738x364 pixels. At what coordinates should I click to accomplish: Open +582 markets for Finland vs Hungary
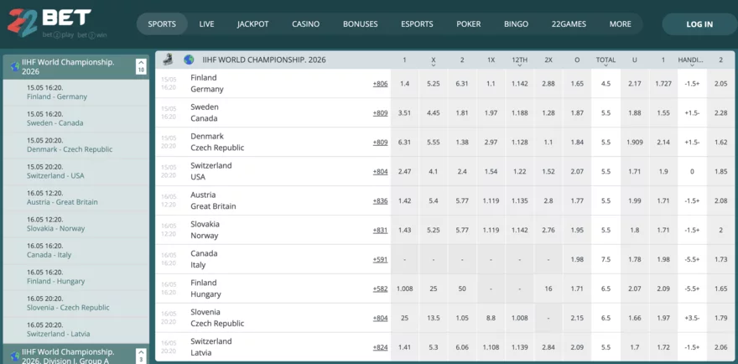pyautogui.click(x=380, y=289)
